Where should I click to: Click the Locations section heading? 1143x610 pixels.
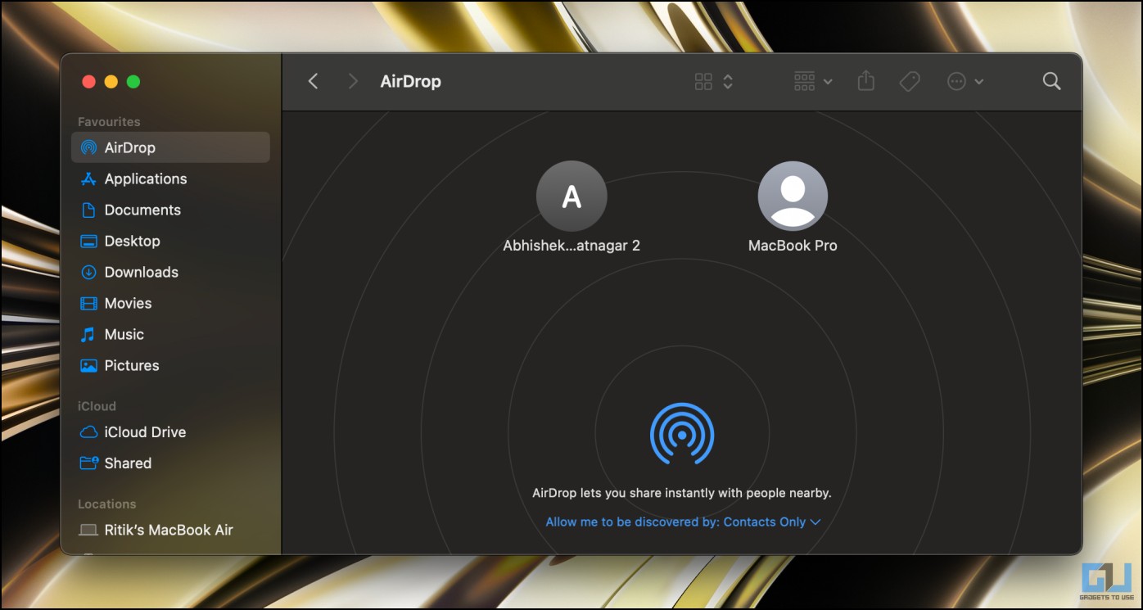pos(106,504)
